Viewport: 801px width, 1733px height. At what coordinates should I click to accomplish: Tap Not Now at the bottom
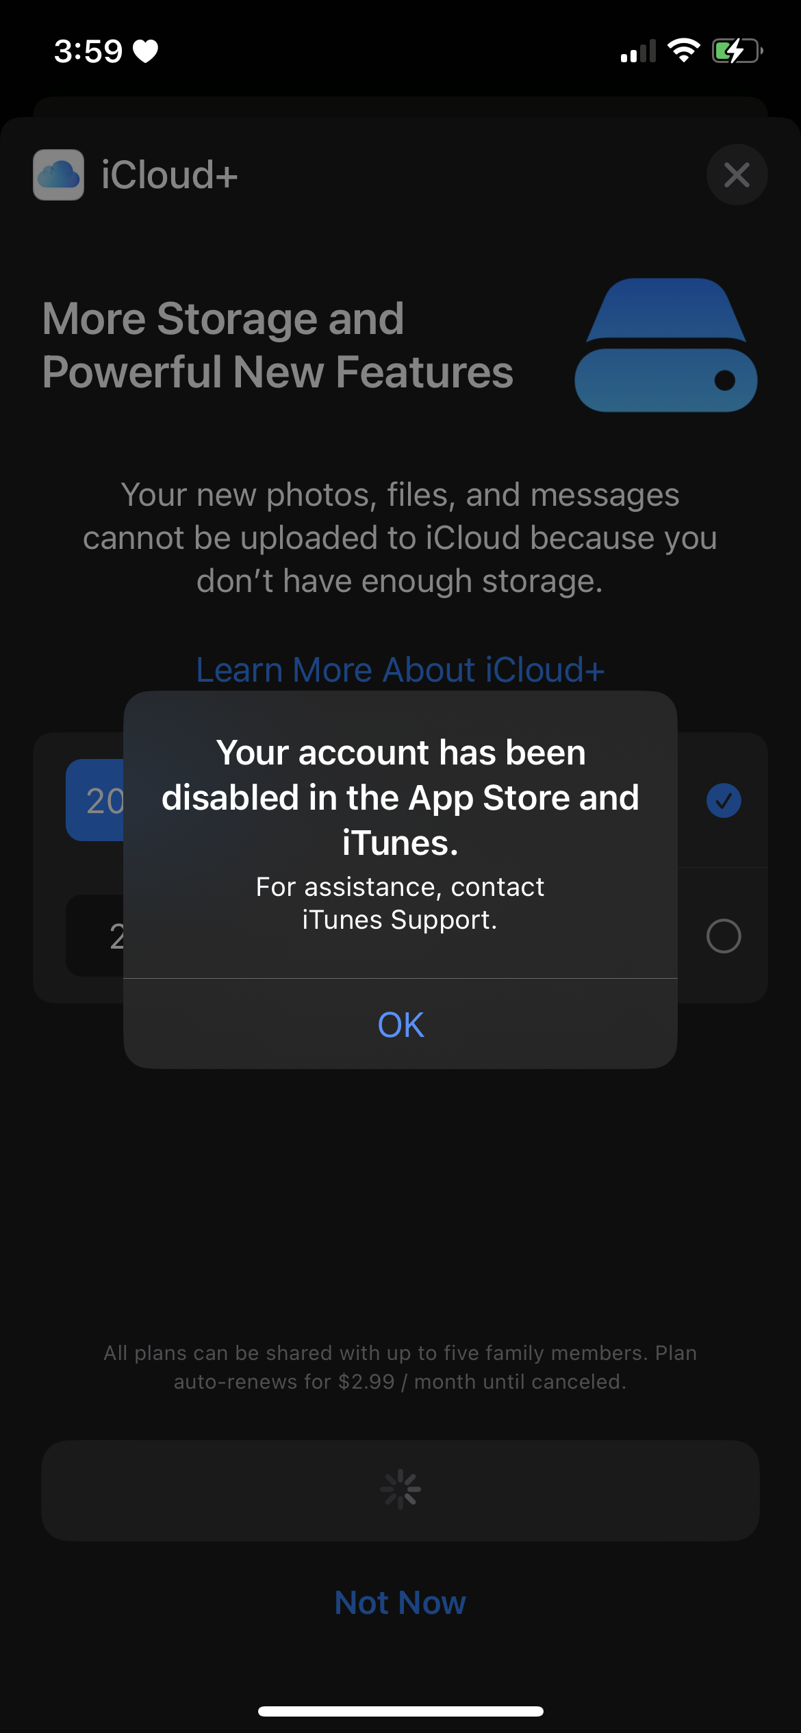coord(400,1602)
